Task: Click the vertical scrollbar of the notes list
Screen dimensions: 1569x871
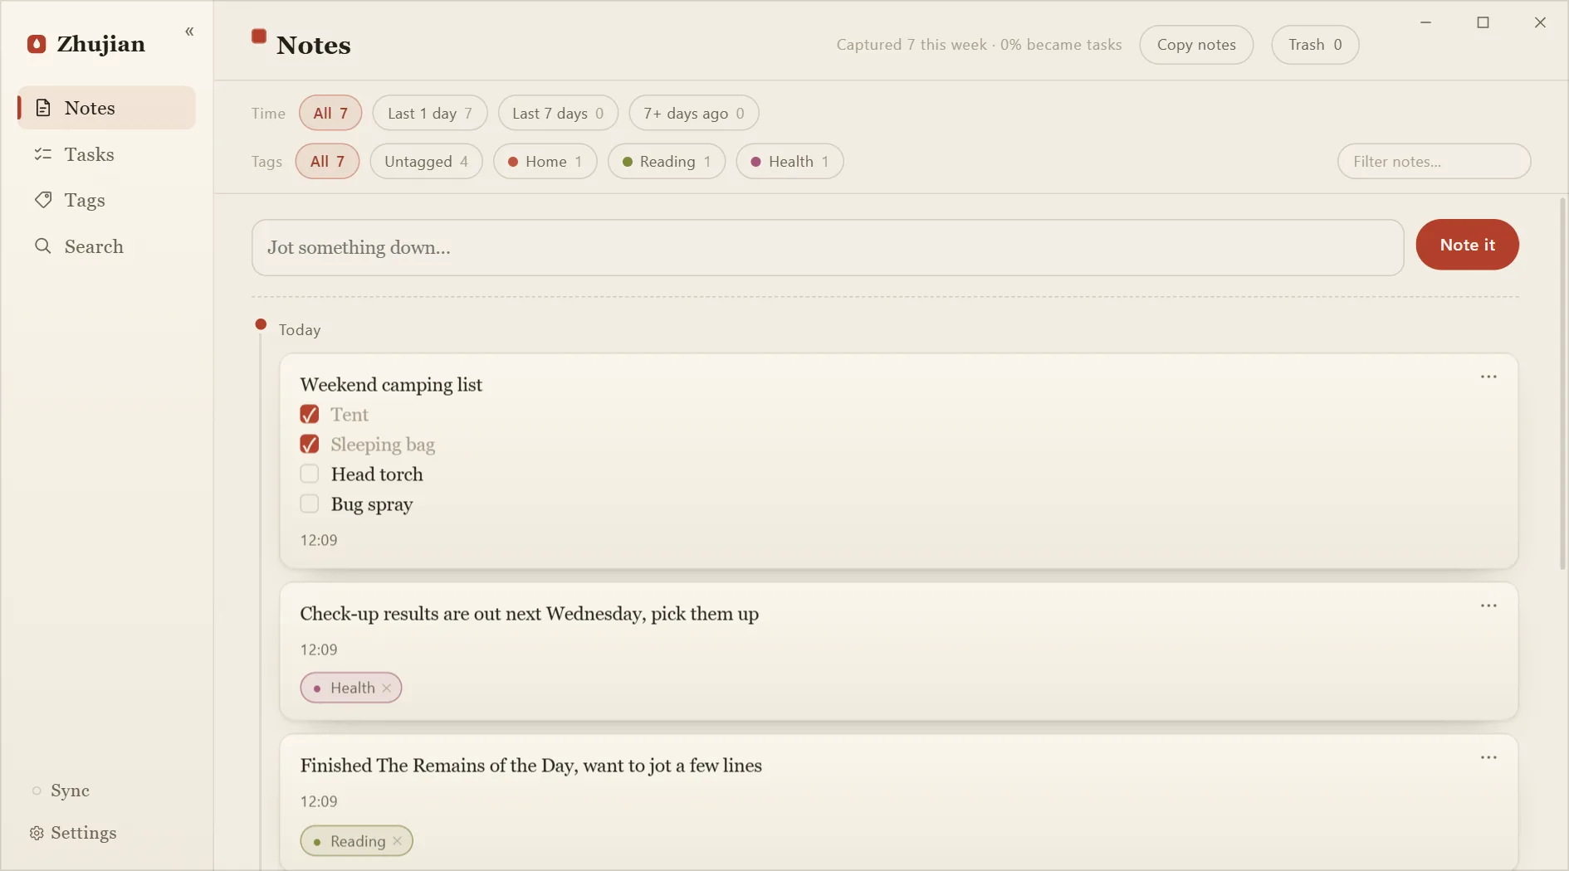Action: [x=1562, y=383]
